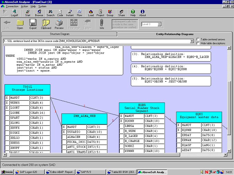This screenshot has height=175, width=234.
Task: Expand the SQL sentence dropdown list
Action: click(192, 41)
